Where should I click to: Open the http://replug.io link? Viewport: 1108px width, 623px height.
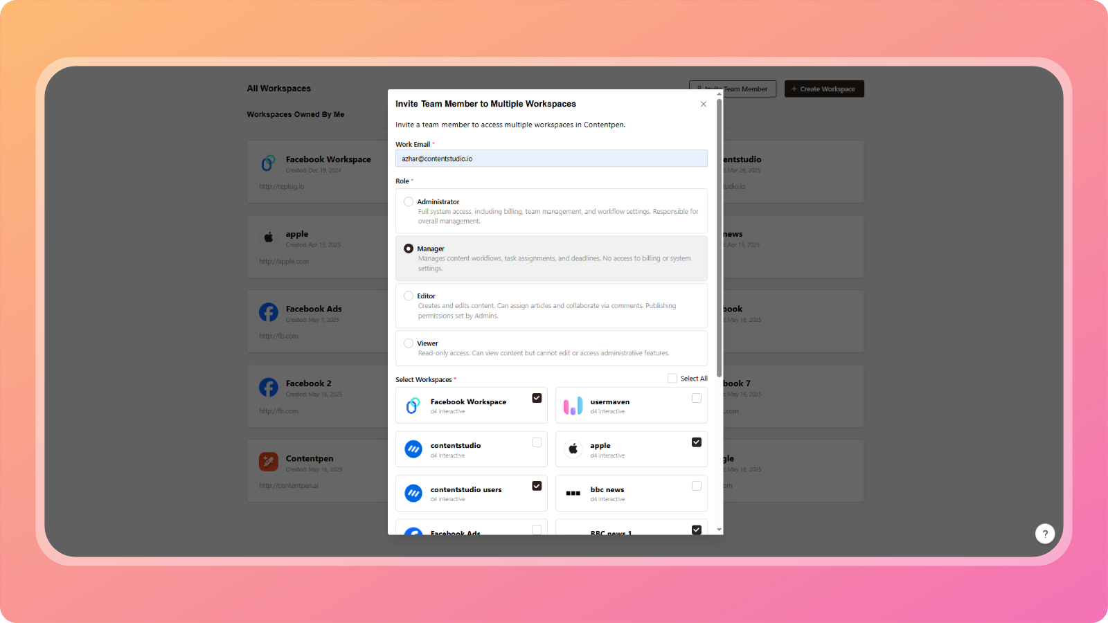(x=282, y=187)
